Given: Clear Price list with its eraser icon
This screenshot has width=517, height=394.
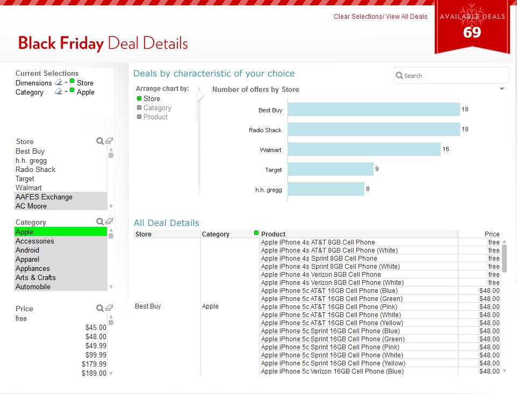Looking at the screenshot, I should 109,308.
